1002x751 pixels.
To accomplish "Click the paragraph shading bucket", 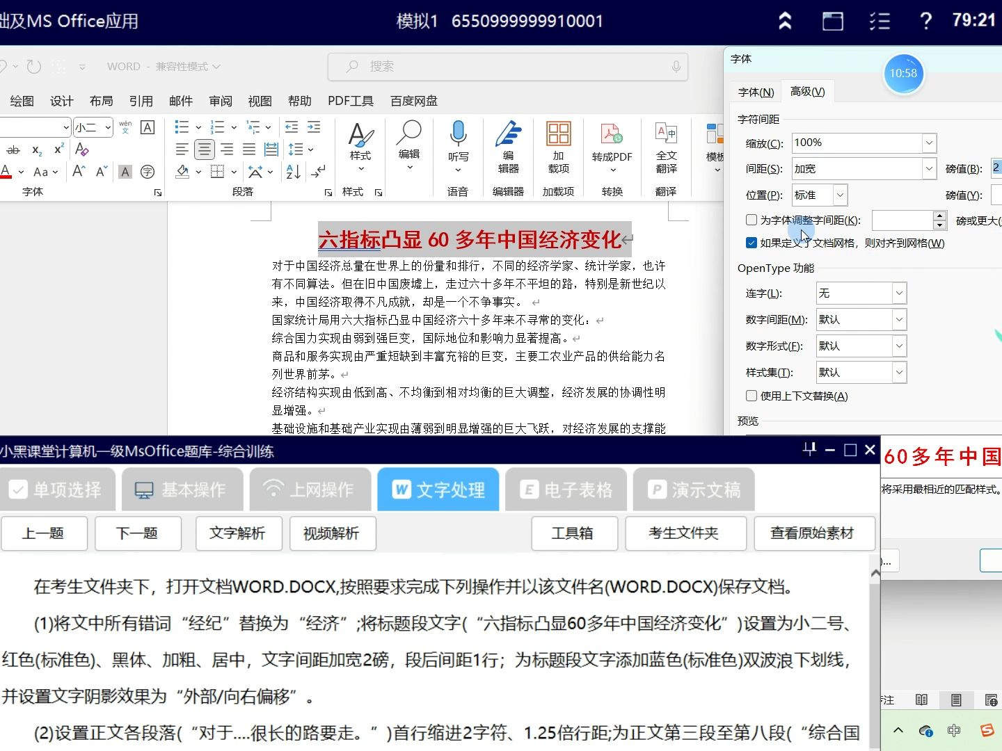I will [182, 171].
